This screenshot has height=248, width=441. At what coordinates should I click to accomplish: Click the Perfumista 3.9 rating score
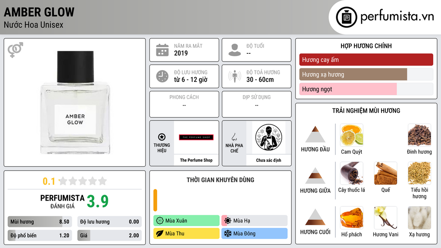[98, 201]
